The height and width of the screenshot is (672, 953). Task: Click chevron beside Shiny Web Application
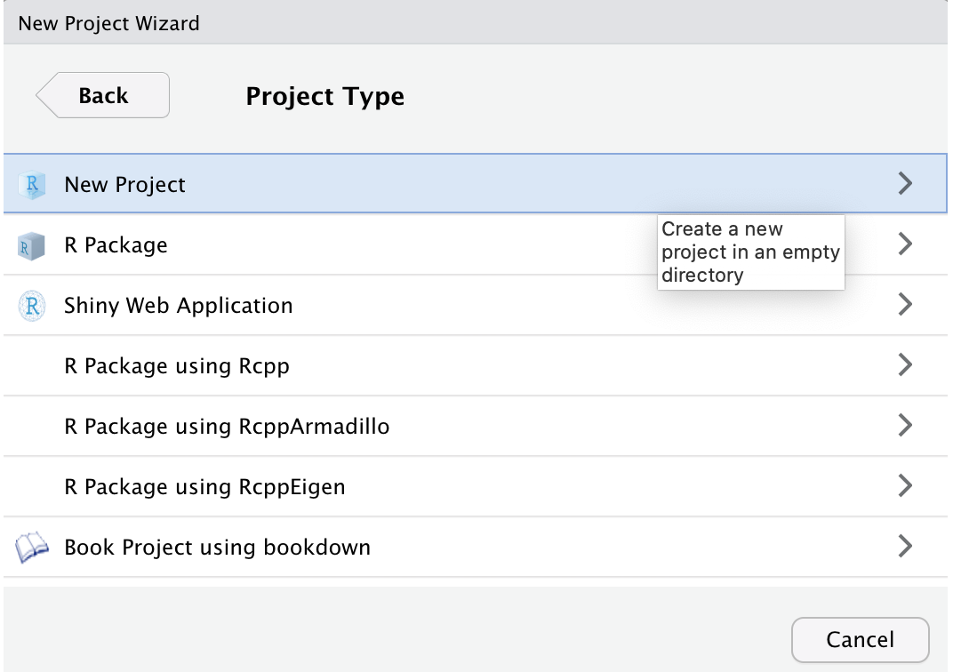(x=905, y=304)
